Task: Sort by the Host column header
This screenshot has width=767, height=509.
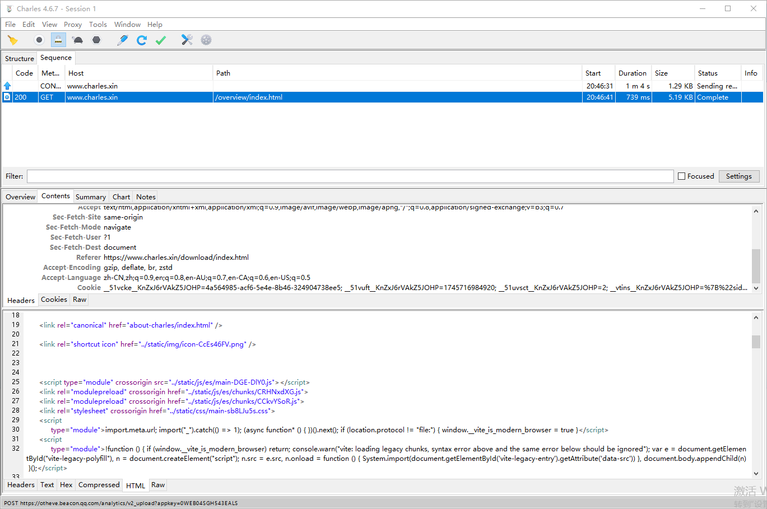Action: pos(139,73)
